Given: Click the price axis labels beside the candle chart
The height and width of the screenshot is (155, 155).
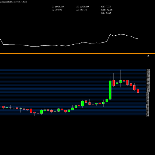Looking at the screenshot, I should [148, 93].
